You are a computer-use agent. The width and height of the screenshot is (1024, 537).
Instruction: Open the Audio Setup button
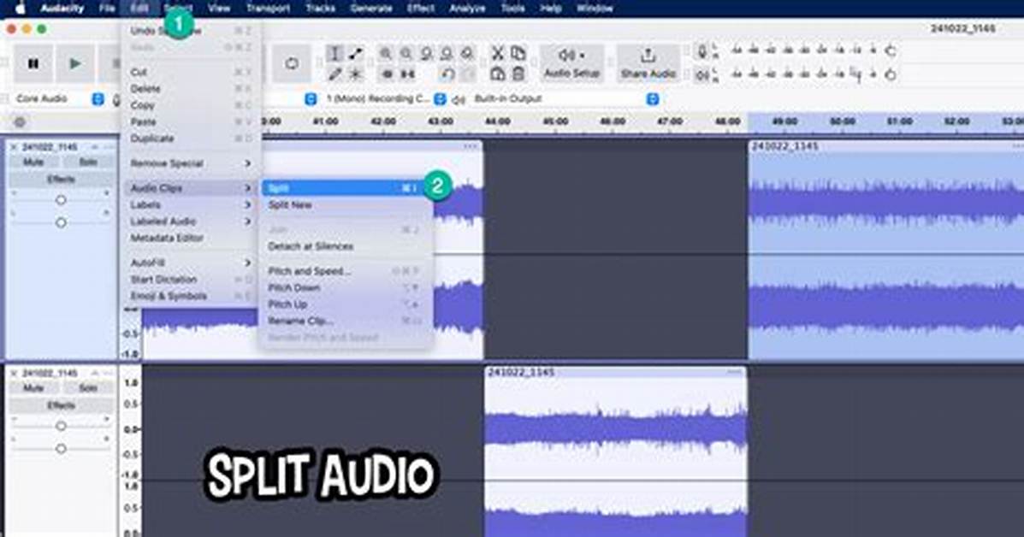point(572,63)
